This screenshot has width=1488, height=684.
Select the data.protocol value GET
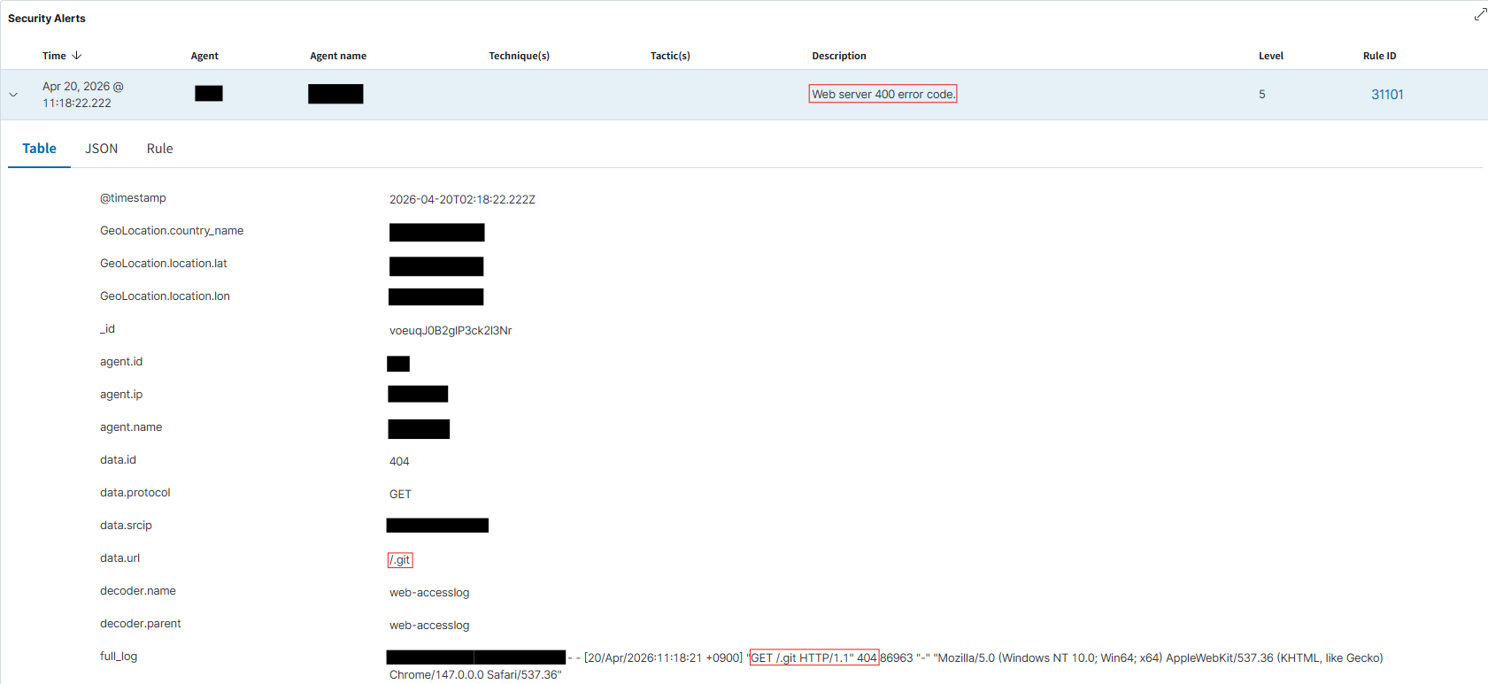400,494
